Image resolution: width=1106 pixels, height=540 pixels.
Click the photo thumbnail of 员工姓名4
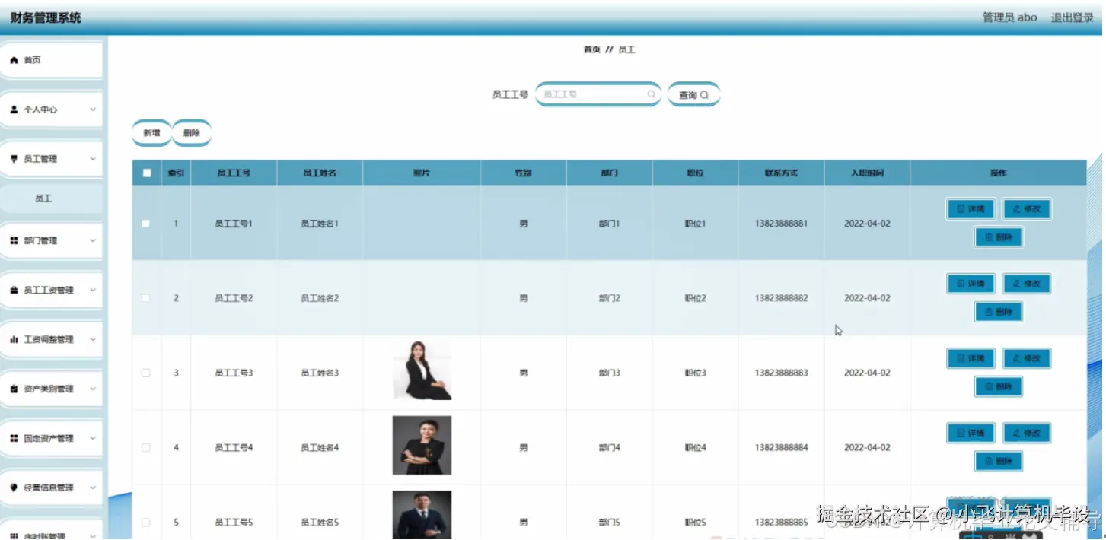[422, 445]
